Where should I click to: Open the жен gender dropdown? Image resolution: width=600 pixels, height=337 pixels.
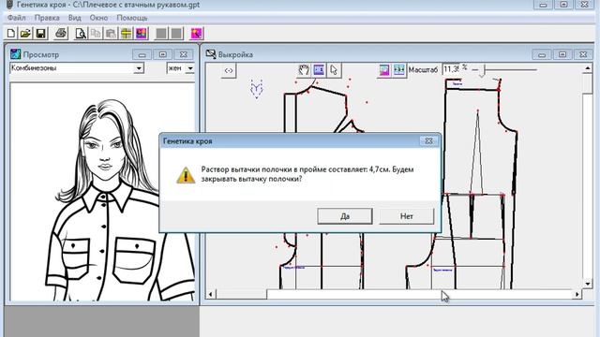tap(190, 68)
